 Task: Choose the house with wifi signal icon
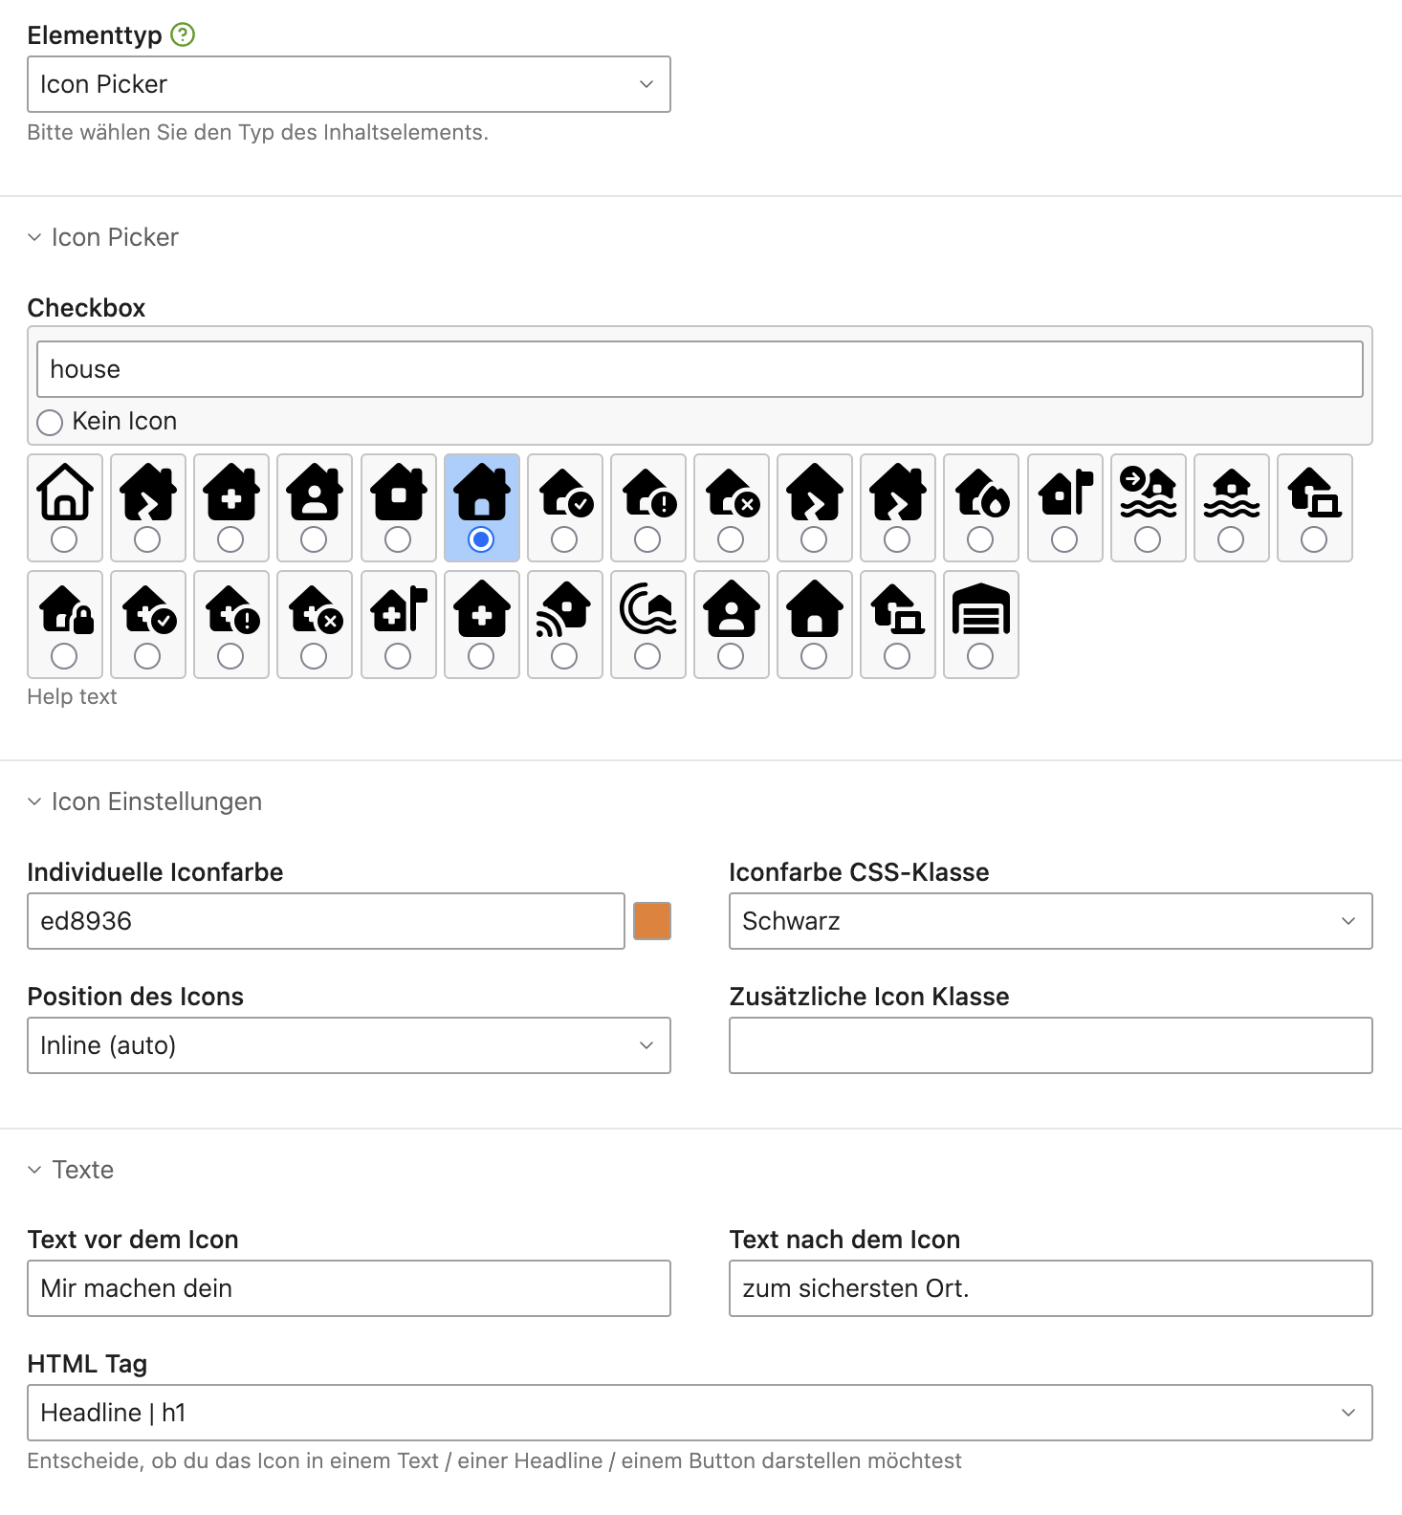564,624
